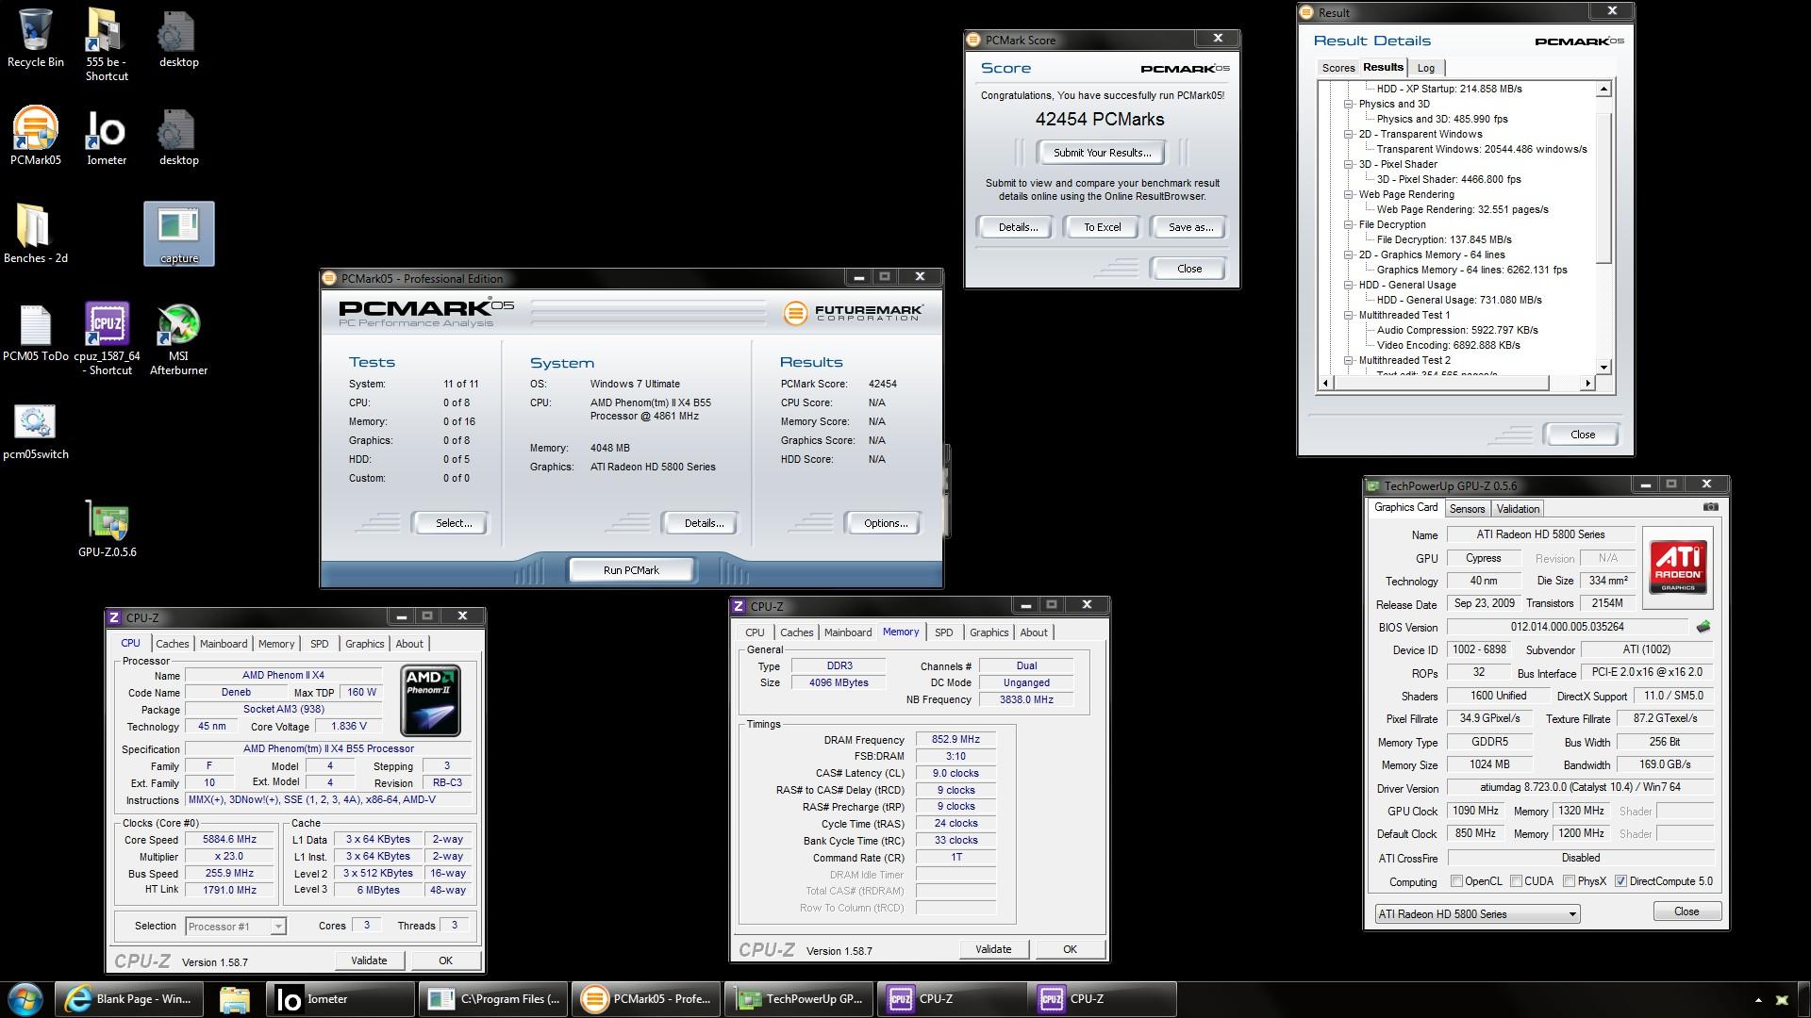
Task: Open Internet Explorer Blank Page taskbar item
Action: 127,999
